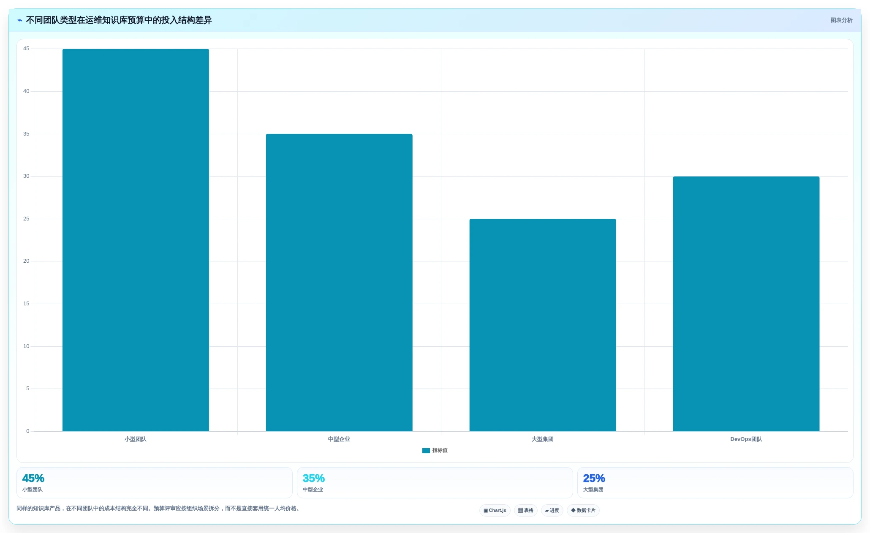Click the 大型集团 bar in the chart
The image size is (870, 533).
click(543, 325)
